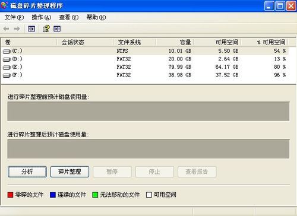Select the E: drive icon
This screenshot has height=216, width=297.
point(7,68)
